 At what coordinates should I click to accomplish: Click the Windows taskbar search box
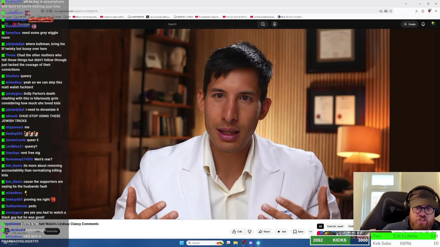[205, 243]
